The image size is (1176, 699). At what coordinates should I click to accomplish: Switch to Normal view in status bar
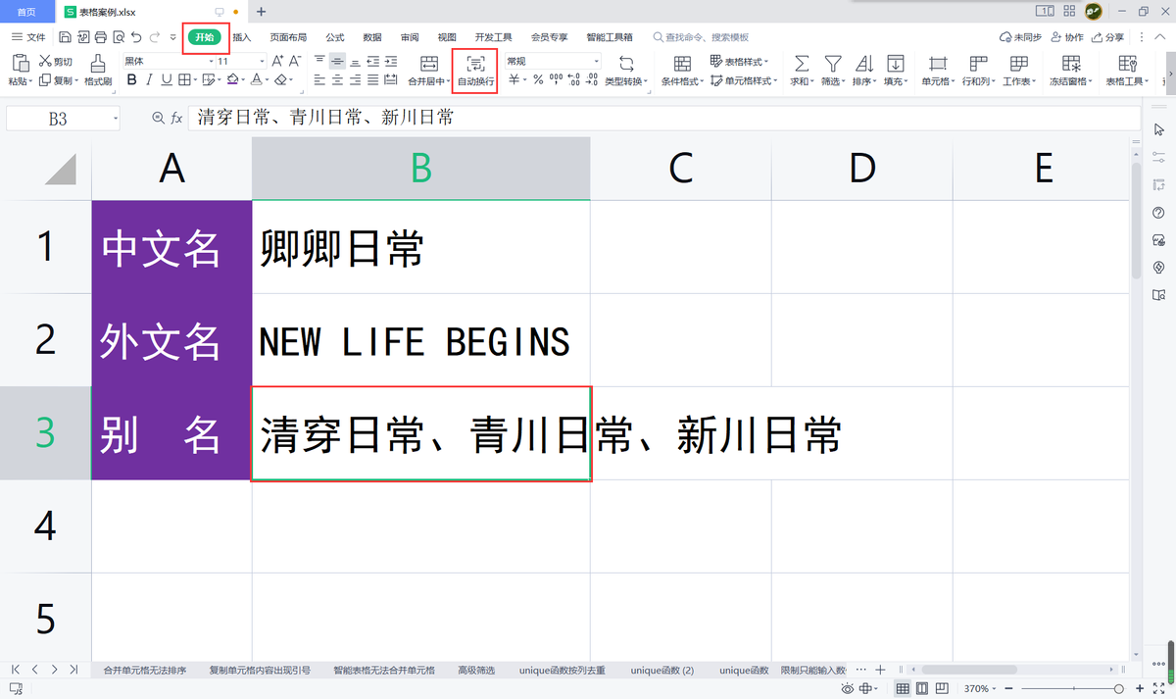[x=903, y=688]
